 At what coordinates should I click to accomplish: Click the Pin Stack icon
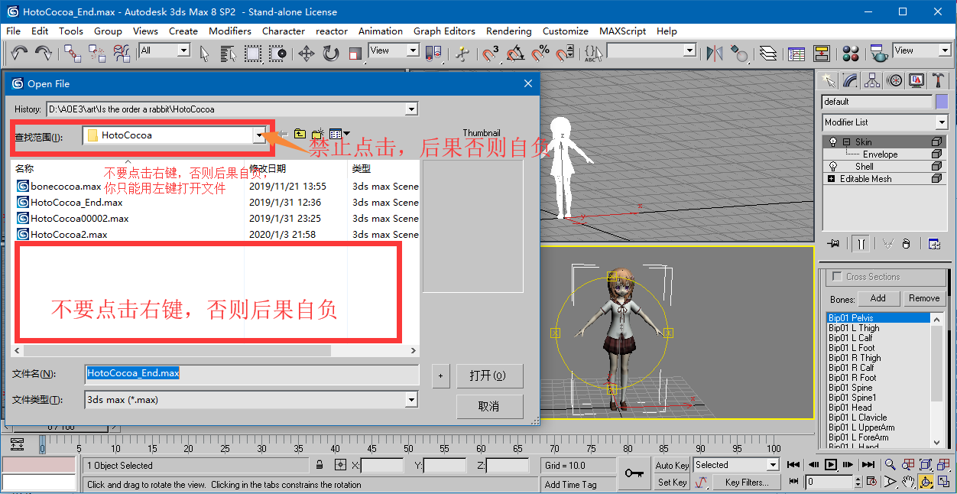[x=833, y=244]
